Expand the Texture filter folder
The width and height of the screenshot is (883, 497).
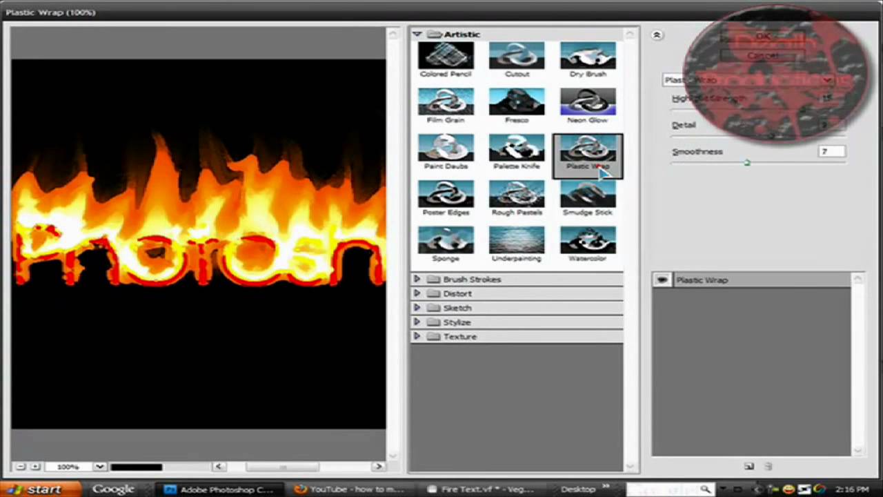pyautogui.click(x=417, y=336)
